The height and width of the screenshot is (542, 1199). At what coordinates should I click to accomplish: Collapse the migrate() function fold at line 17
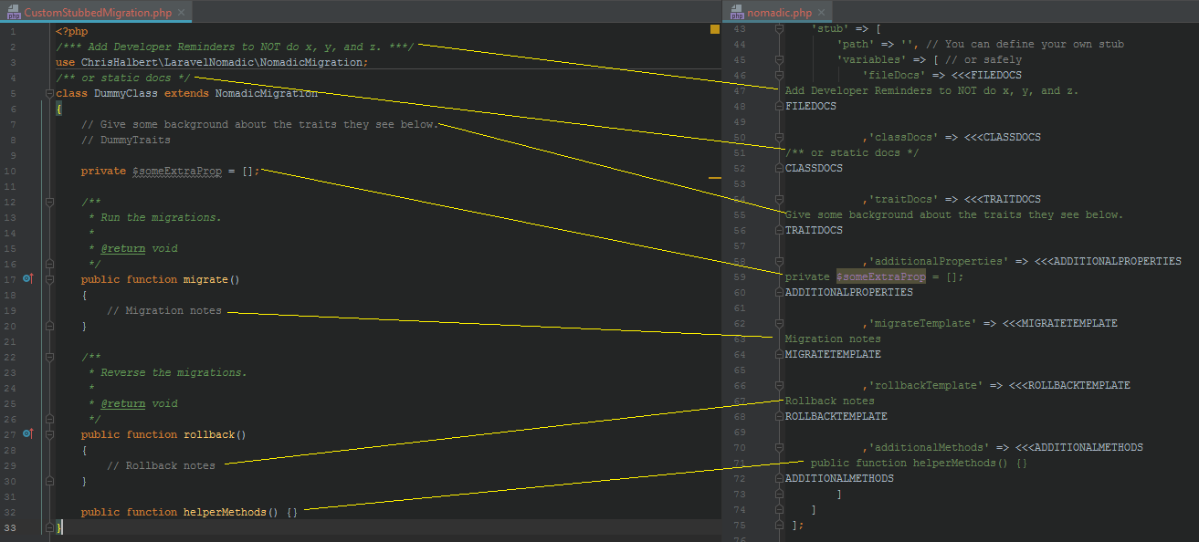pyautogui.click(x=48, y=279)
